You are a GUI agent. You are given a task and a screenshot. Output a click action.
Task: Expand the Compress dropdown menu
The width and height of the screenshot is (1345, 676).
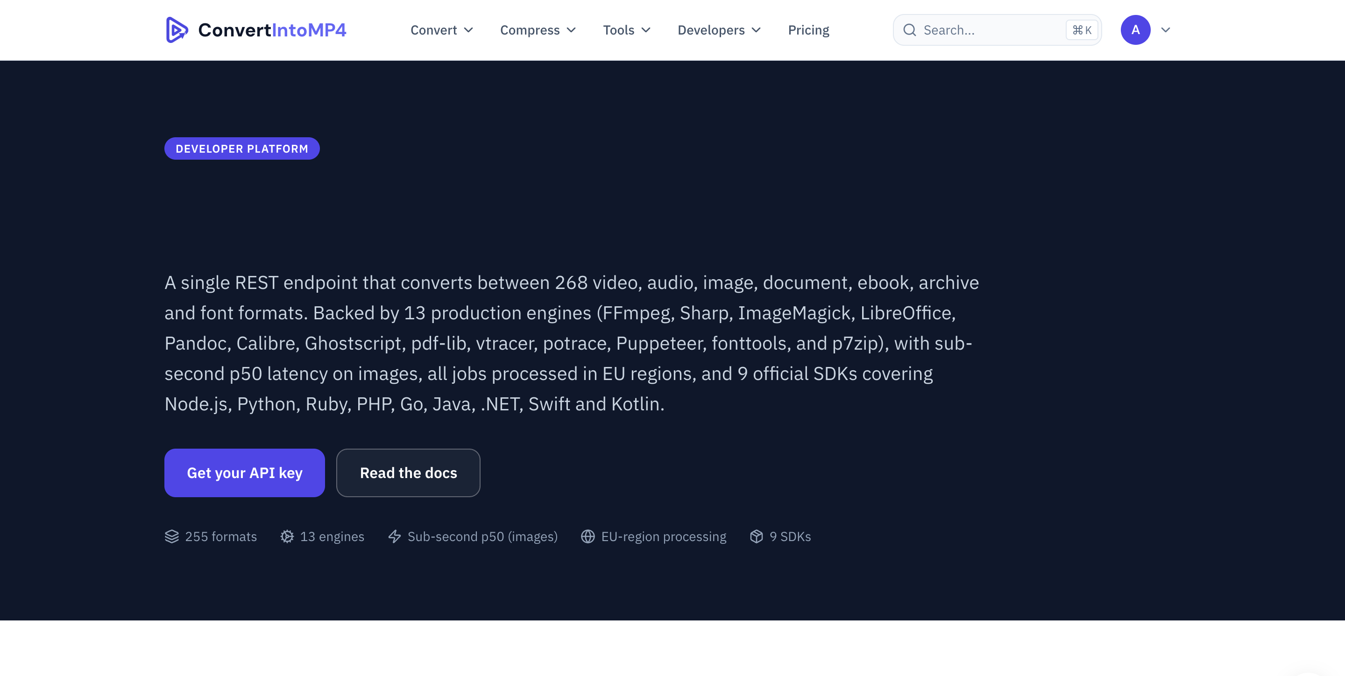(538, 30)
